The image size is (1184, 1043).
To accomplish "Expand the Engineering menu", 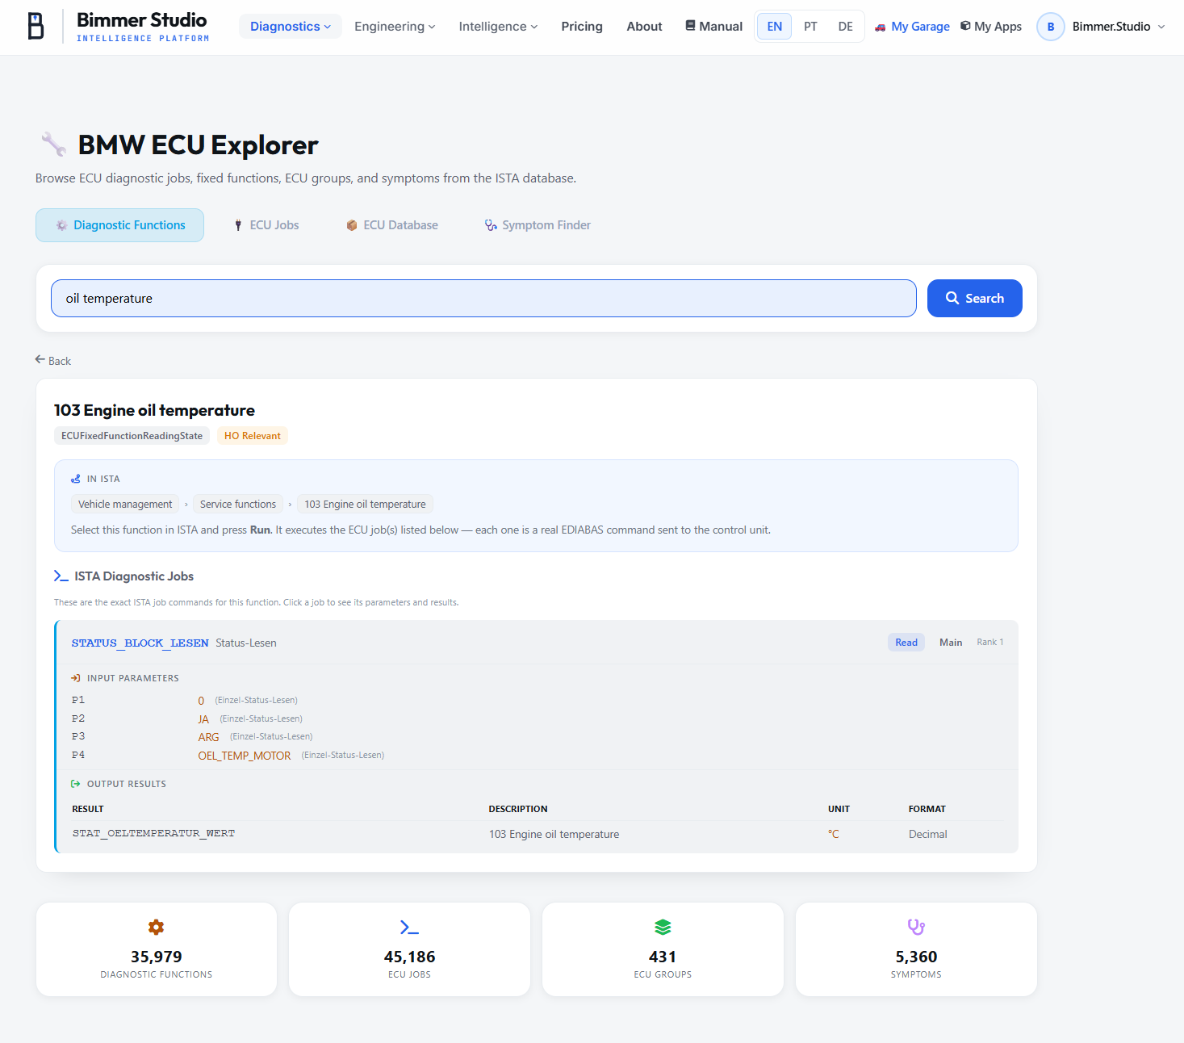I will [395, 27].
